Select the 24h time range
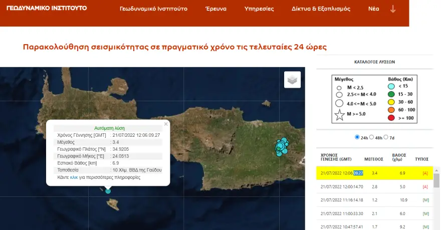 [357, 137]
